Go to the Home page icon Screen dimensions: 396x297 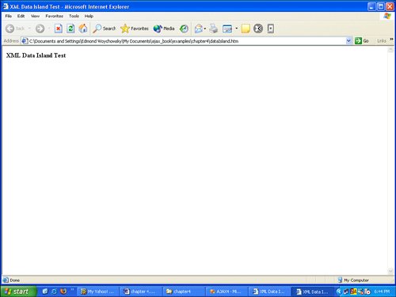click(83, 29)
